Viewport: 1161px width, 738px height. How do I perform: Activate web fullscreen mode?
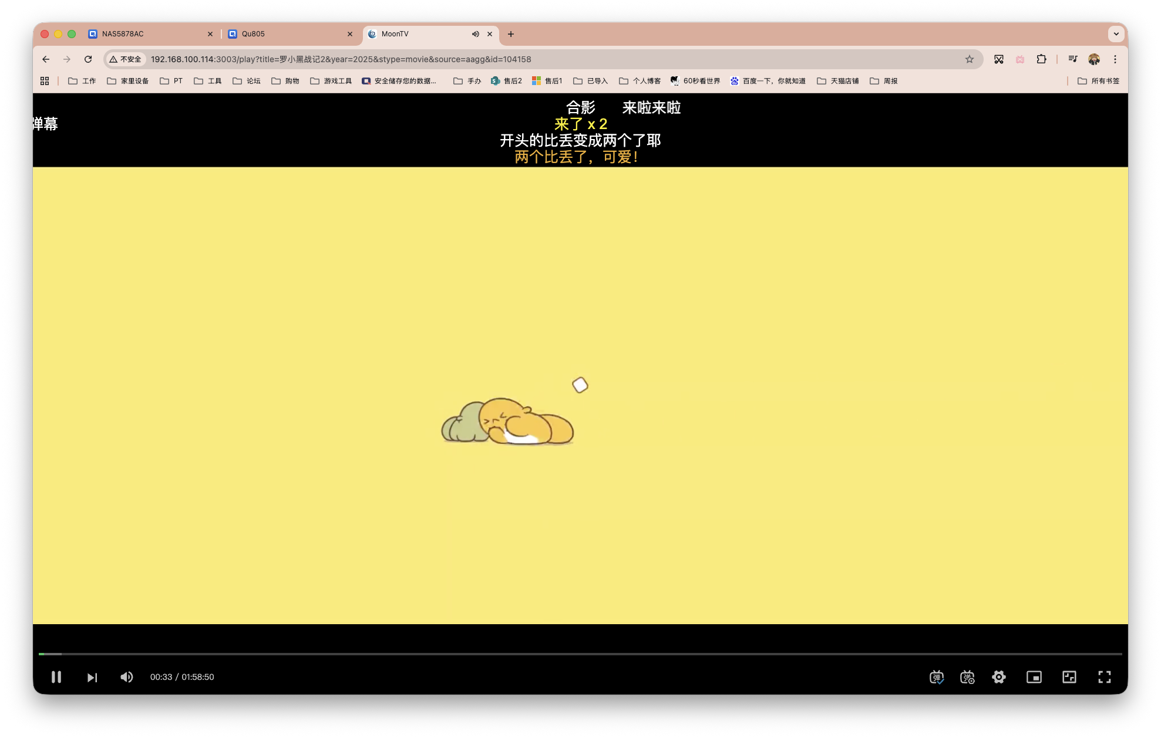1069,677
